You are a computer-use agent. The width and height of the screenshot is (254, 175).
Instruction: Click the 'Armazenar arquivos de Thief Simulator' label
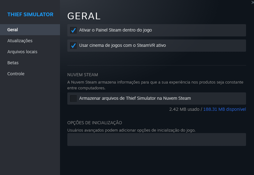135,99
